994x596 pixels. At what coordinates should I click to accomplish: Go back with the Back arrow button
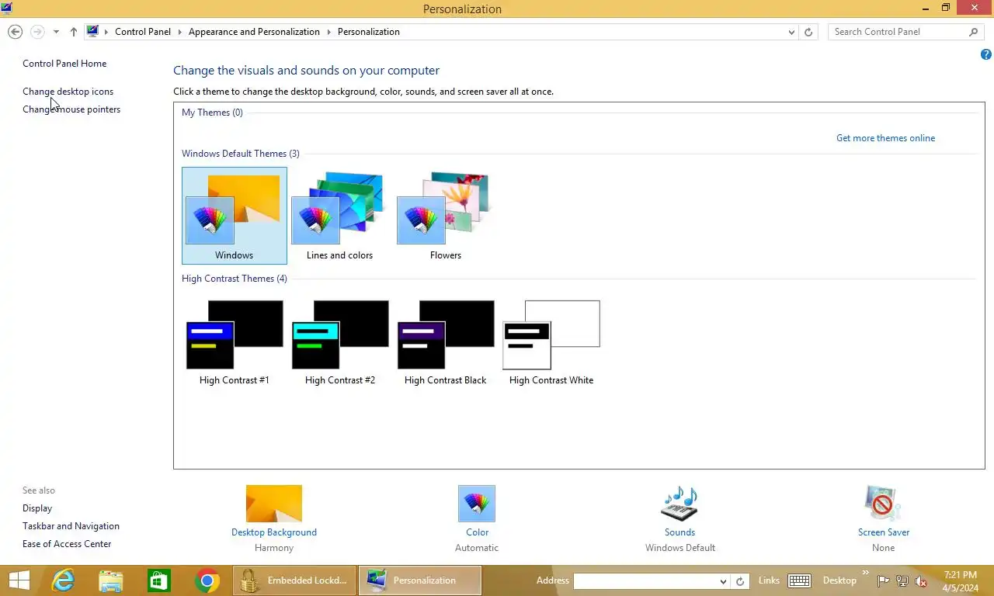15,32
